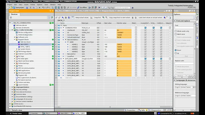Click the Portal view button

(x=16, y=113)
